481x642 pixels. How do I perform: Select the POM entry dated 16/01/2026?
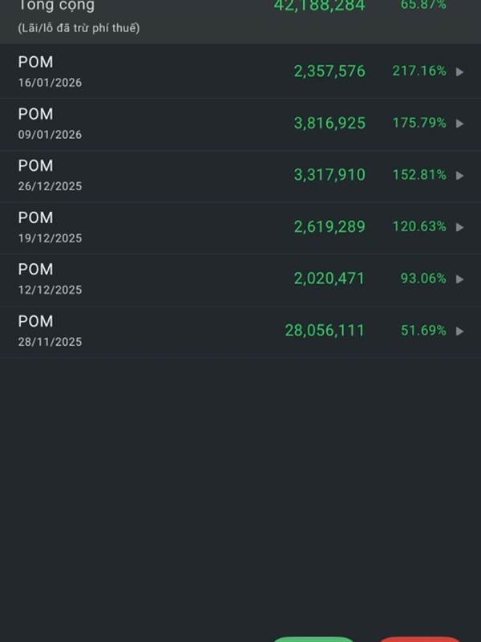[50, 71]
